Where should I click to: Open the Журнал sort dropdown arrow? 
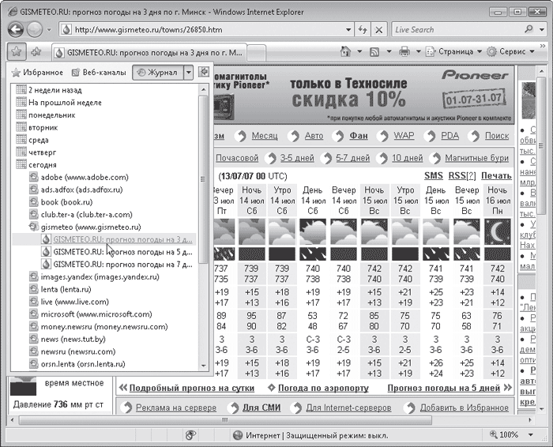point(188,72)
